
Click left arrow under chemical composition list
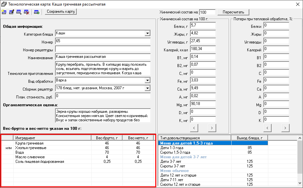(x=194, y=128)
